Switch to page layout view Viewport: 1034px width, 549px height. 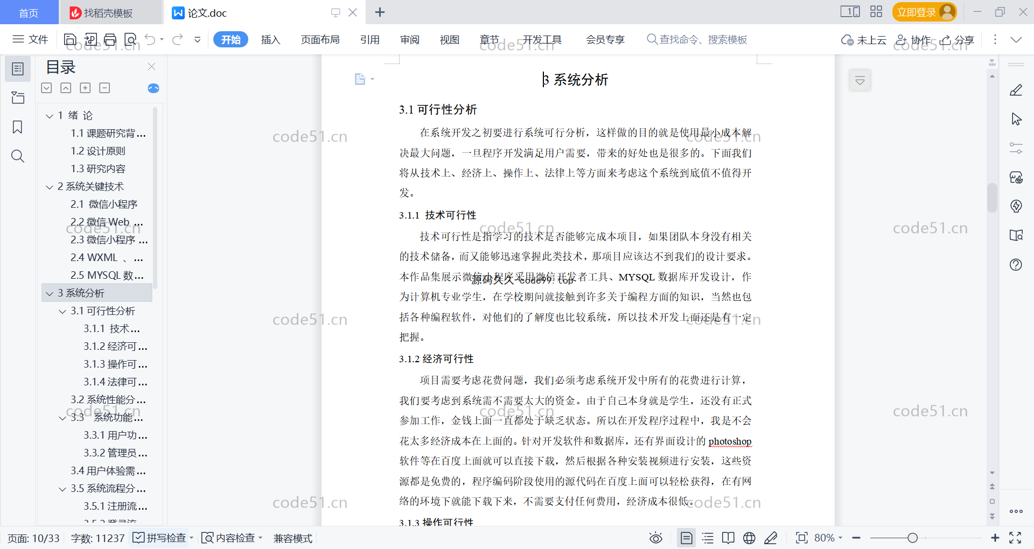click(686, 538)
